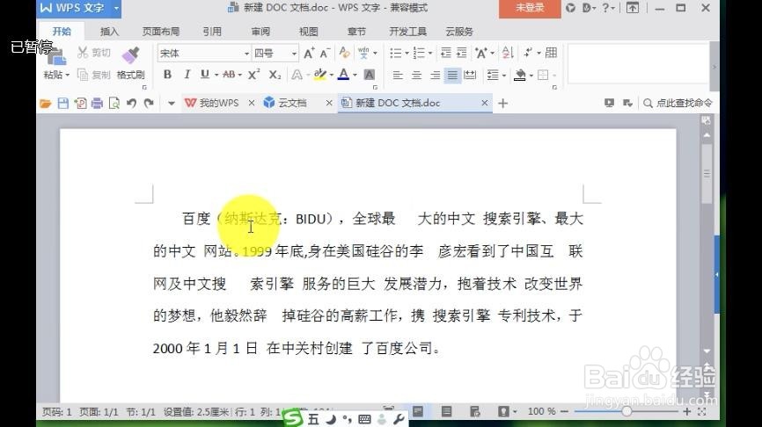Align text left
The height and width of the screenshot is (427, 762).
(398, 76)
